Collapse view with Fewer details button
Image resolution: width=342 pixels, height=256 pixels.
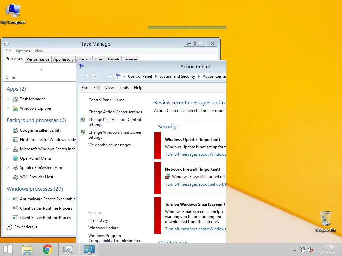pyautogui.click(x=21, y=227)
